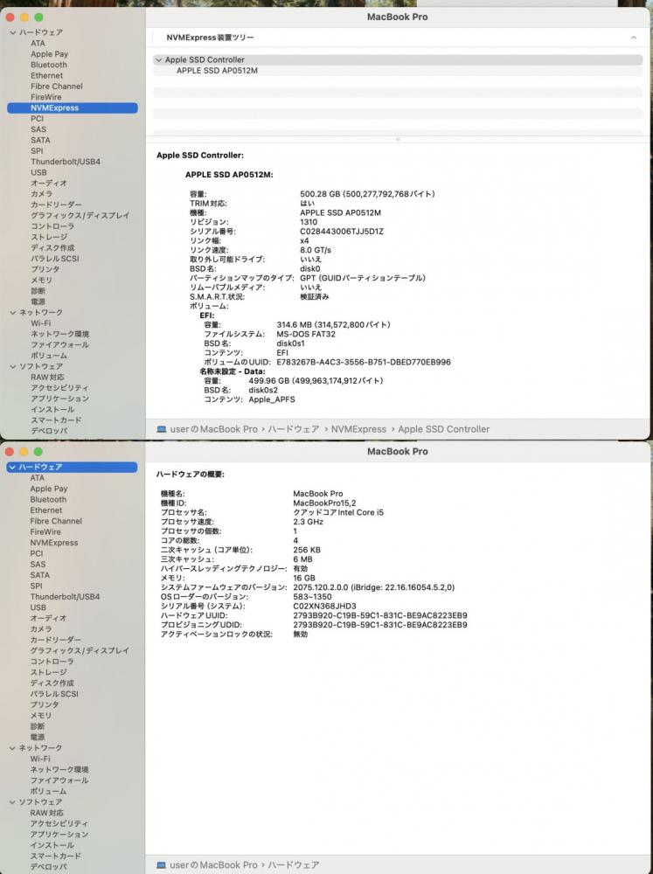Select ATA in bottom window sidebar
The width and height of the screenshot is (653, 874).
38,478
